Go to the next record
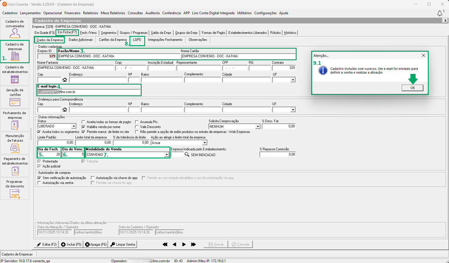The image size is (449, 263). 184,244
